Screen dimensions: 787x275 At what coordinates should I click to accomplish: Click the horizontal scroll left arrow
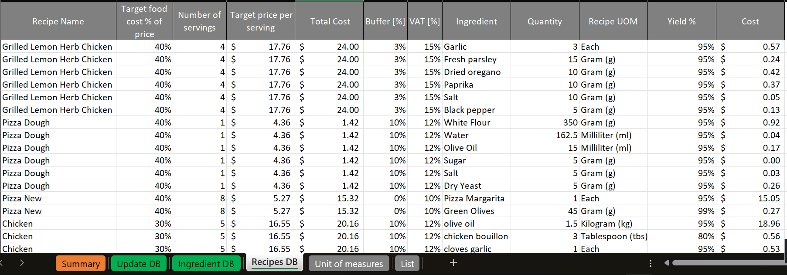(666, 263)
